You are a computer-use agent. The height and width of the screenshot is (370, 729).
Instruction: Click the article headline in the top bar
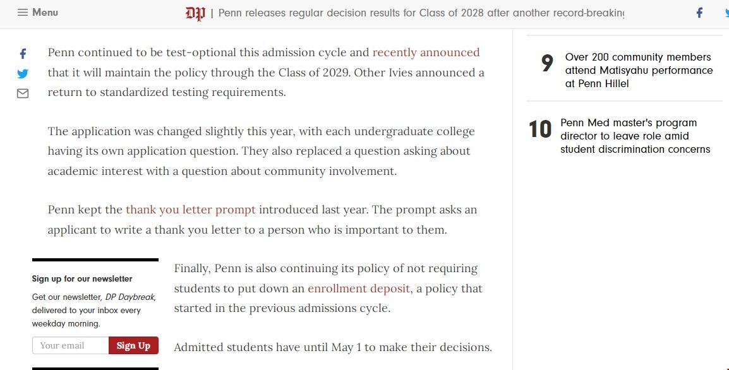coord(421,13)
